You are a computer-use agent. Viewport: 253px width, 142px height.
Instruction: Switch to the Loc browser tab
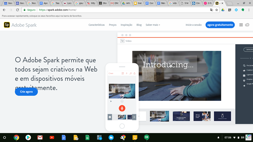[x=68, y=3]
